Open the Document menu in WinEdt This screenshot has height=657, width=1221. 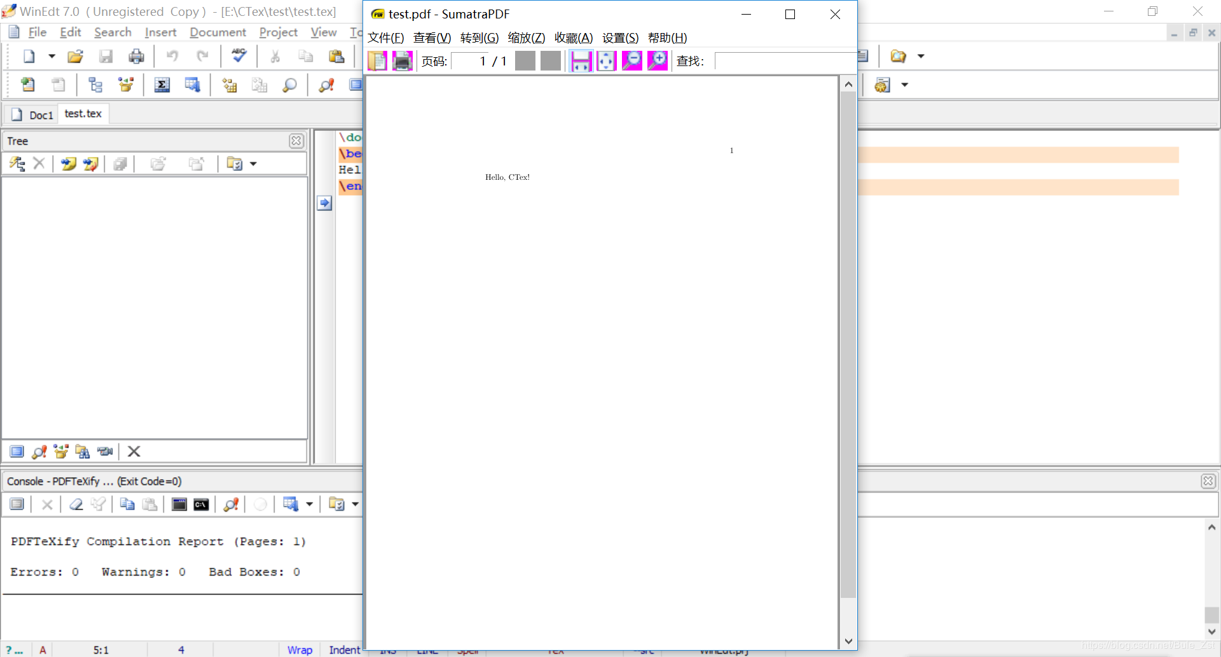[217, 32]
